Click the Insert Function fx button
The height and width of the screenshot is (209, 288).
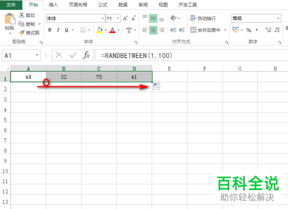(x=86, y=55)
